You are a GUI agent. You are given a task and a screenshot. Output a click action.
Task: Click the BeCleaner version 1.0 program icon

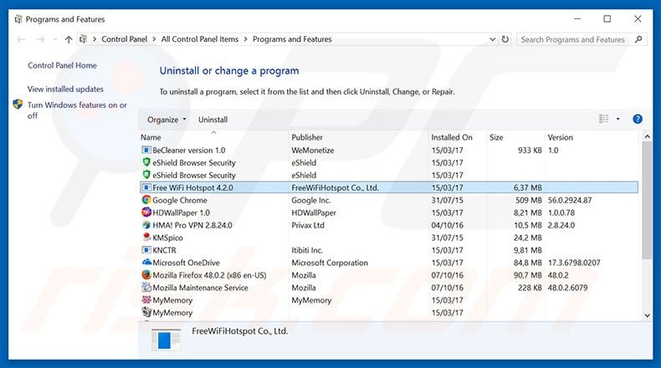click(146, 150)
